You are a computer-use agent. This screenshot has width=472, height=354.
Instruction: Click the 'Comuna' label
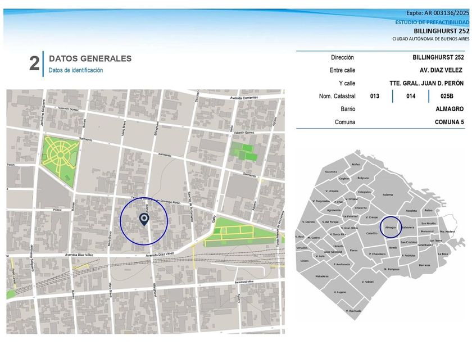pos(345,122)
